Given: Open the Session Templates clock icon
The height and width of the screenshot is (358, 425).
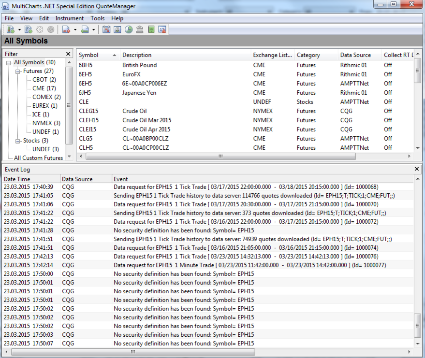Looking at the screenshot, I should (129, 29).
